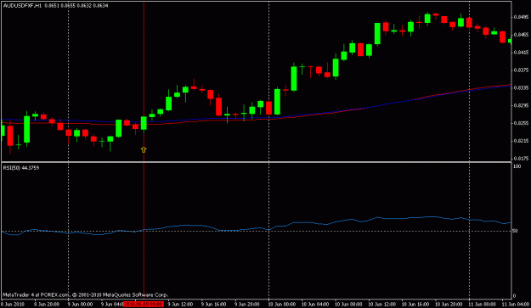Image resolution: width=531 pixels, height=308 pixels.
Task: Click the 9 Jun 12:00 time axis label
Action: (180, 305)
